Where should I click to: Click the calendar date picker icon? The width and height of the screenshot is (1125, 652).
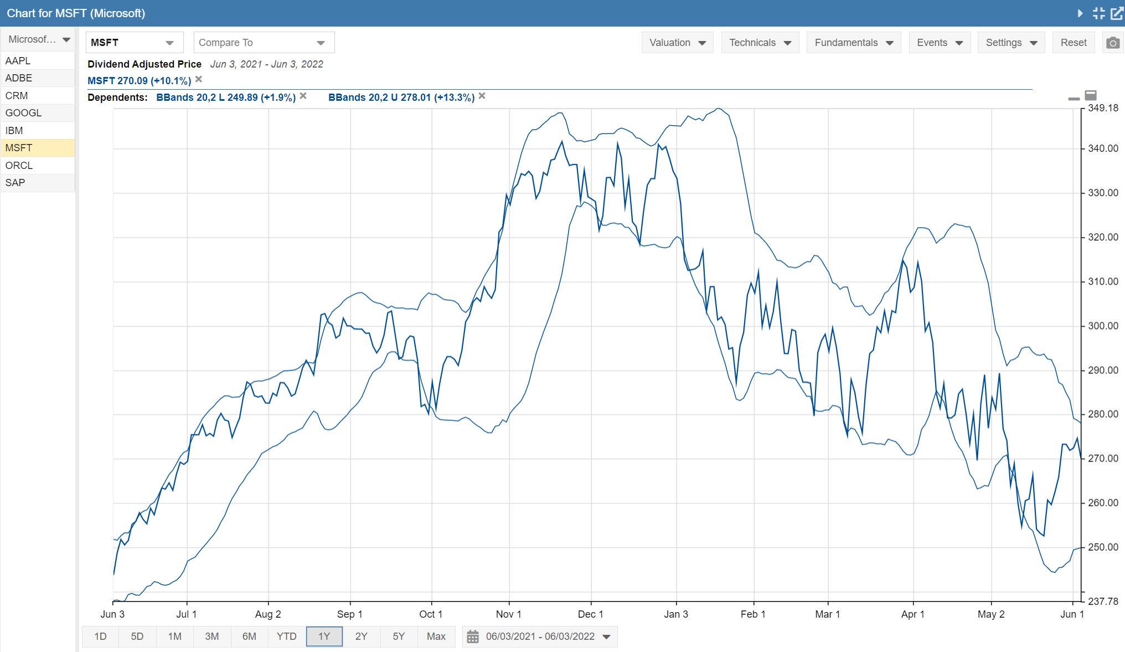tap(472, 636)
